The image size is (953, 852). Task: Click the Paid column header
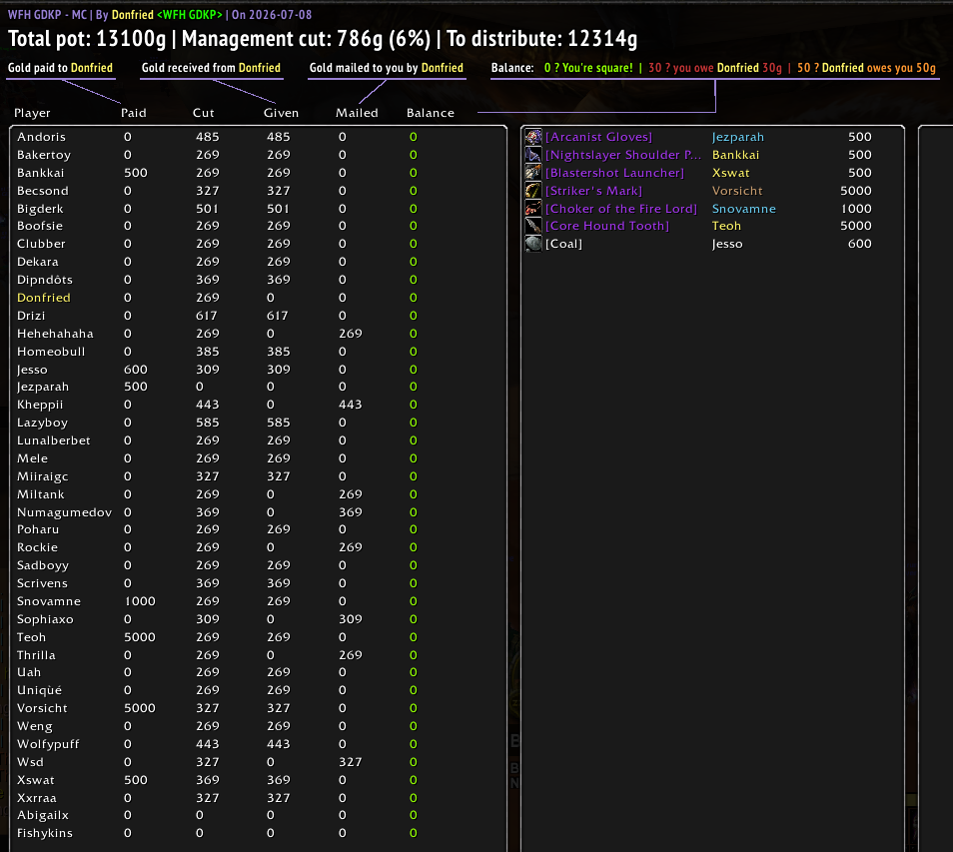point(134,113)
